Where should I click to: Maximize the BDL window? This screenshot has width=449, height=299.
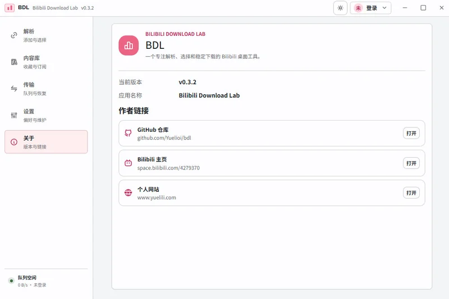coord(423,8)
